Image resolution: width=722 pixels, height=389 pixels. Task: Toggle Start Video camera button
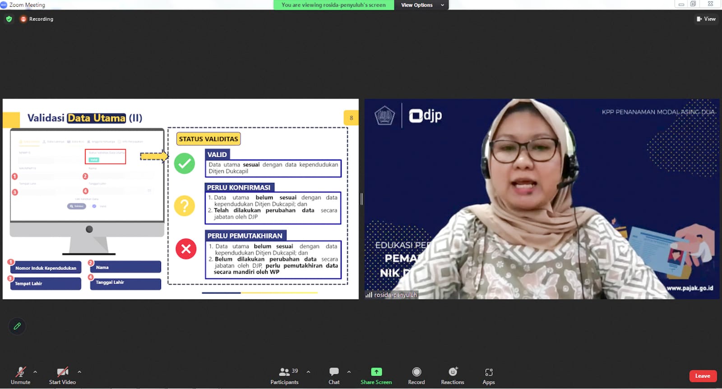pyautogui.click(x=62, y=372)
